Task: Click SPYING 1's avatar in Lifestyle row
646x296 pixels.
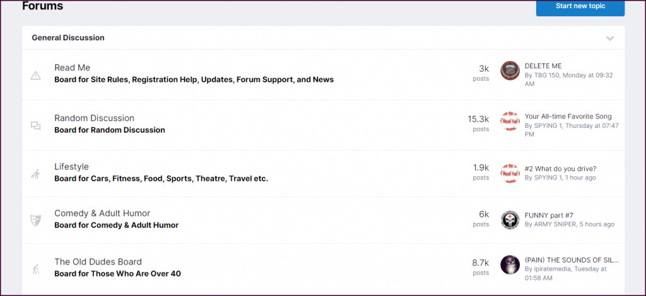Action: click(510, 173)
